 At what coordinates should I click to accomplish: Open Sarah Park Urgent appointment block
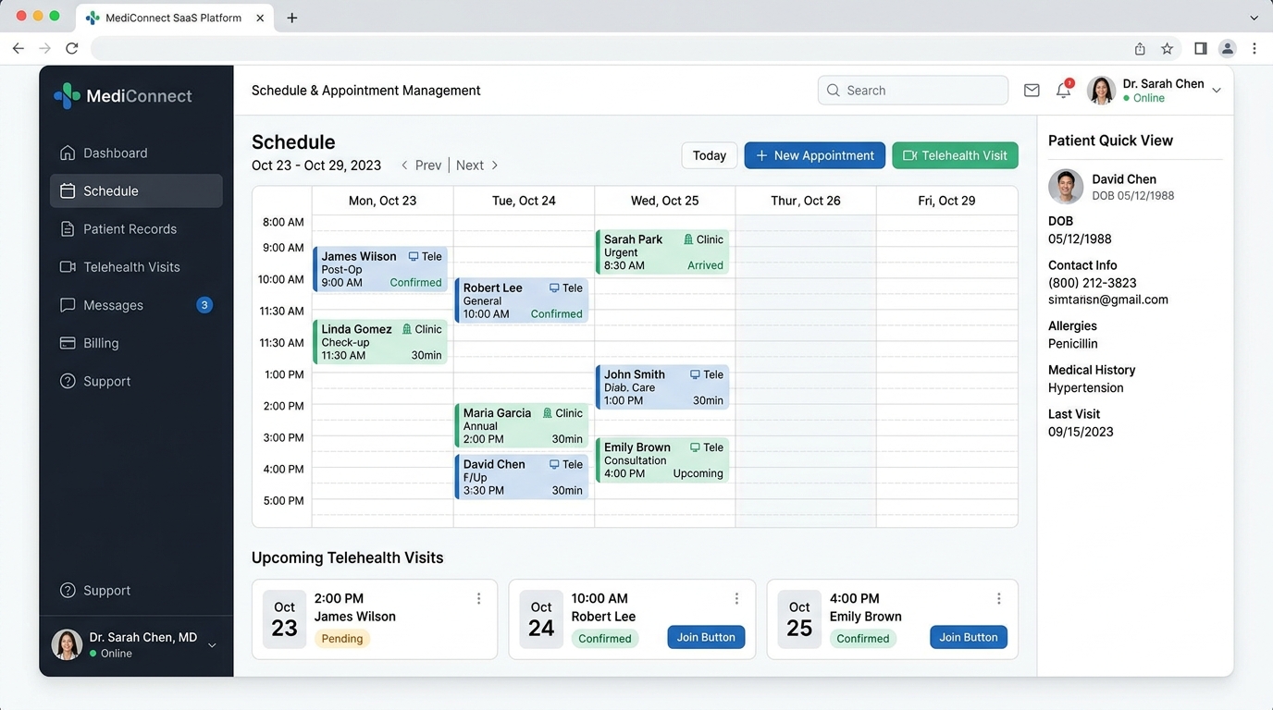[662, 252]
